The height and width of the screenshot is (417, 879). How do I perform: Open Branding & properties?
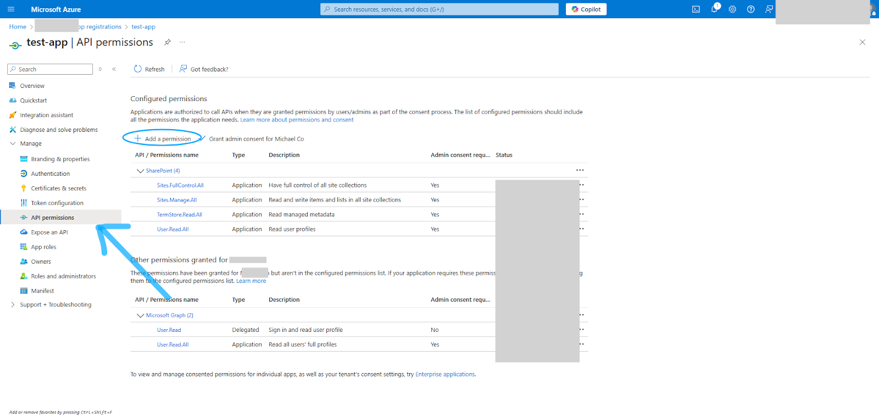(x=60, y=159)
